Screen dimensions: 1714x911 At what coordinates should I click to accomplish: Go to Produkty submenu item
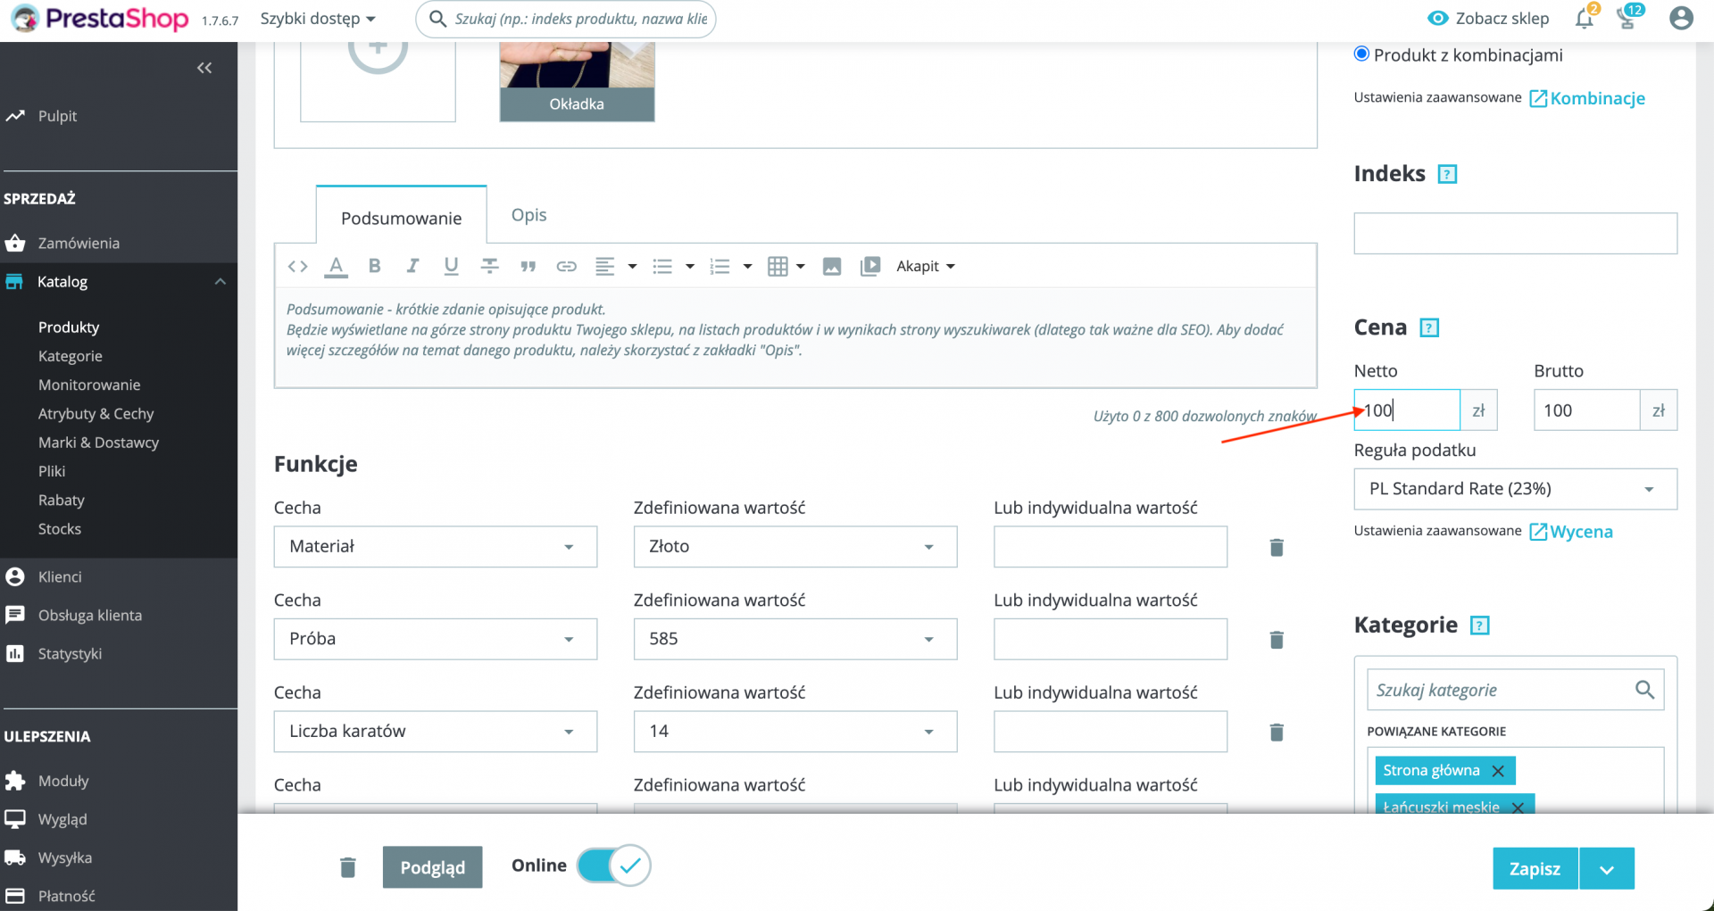coord(69,327)
